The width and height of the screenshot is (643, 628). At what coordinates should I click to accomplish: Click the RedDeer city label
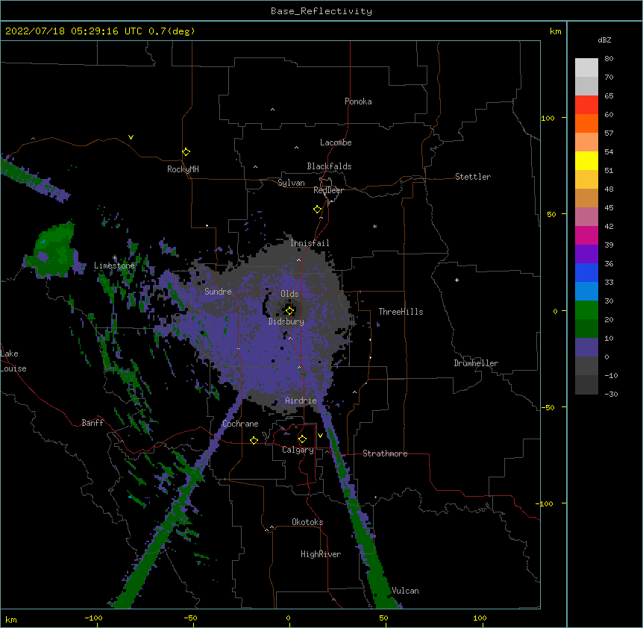pos(328,190)
